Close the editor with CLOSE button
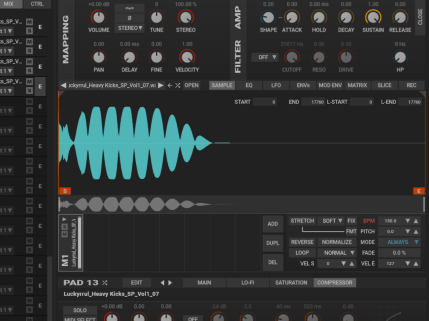This screenshot has width=429, height=321. point(420,17)
